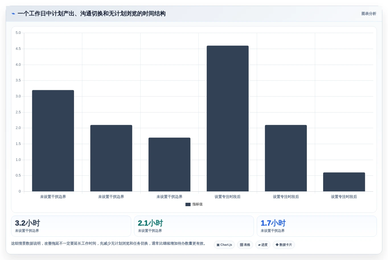Open the 1.7小时 data card
This screenshot has height=260, width=388.
click(x=317, y=226)
